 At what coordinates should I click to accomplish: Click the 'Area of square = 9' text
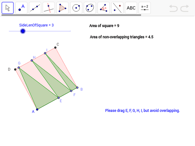point(104,26)
